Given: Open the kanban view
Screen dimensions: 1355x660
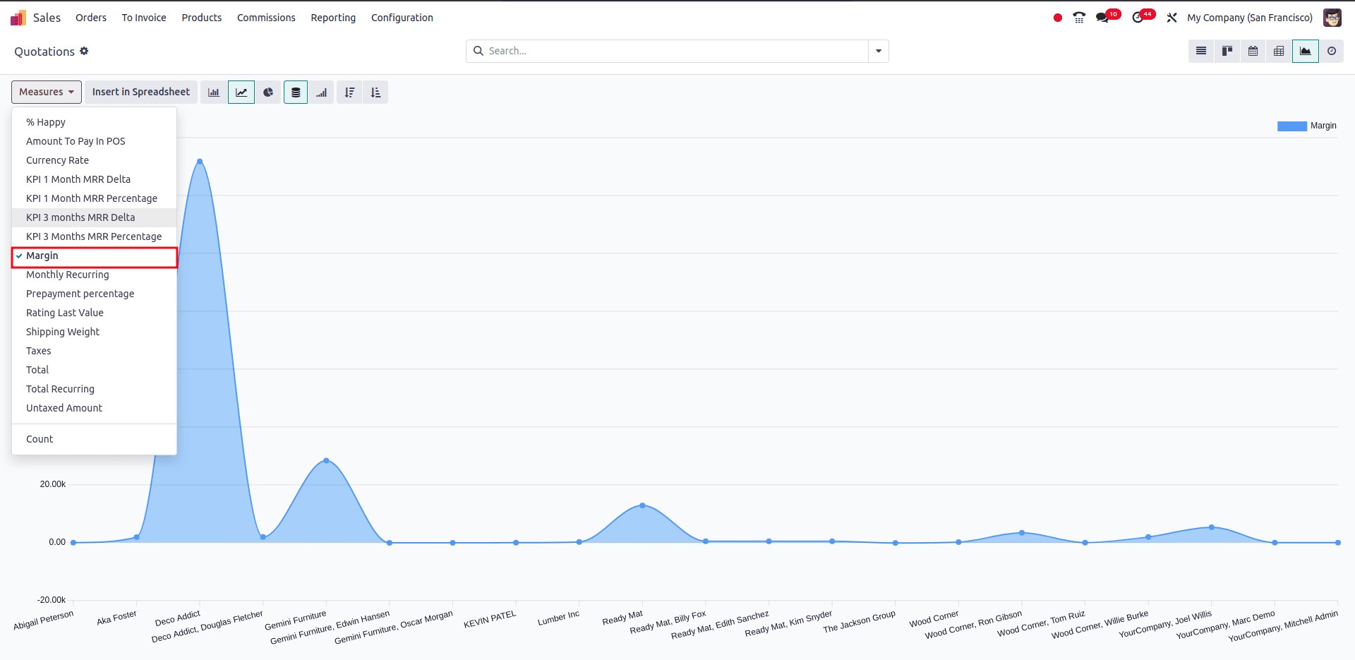Looking at the screenshot, I should [1227, 52].
